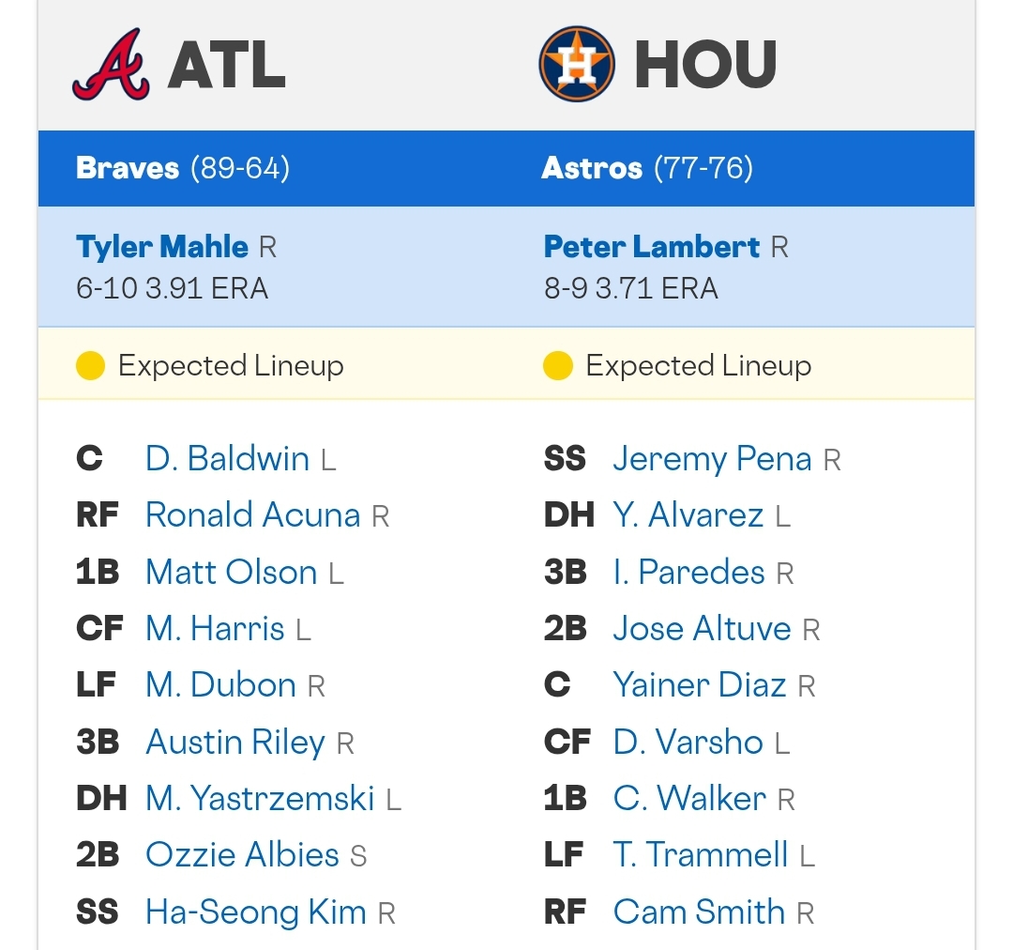
Task: Click the ATL team abbreviation header
Action: (226, 64)
